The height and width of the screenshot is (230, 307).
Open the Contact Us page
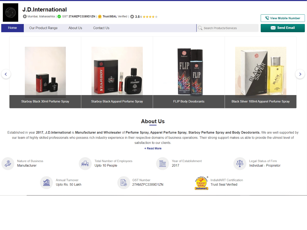pyautogui.click(x=101, y=28)
